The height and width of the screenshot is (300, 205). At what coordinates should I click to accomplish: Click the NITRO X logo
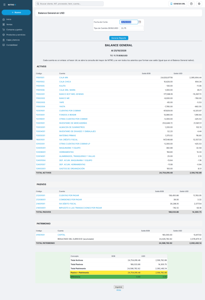[12, 5]
